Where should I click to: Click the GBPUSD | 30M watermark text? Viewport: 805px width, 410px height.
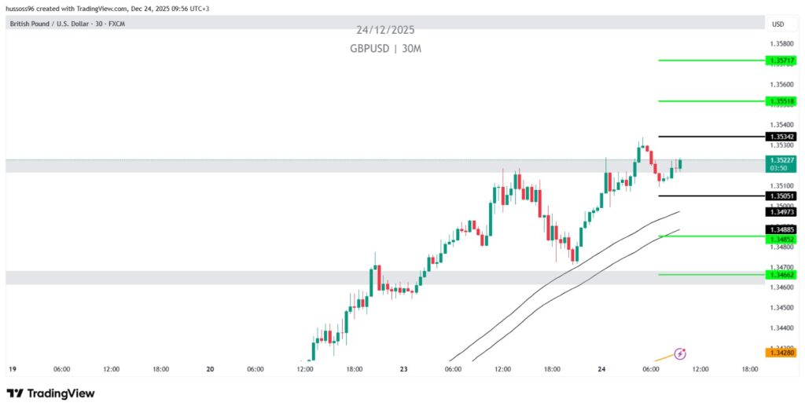pyautogui.click(x=385, y=49)
